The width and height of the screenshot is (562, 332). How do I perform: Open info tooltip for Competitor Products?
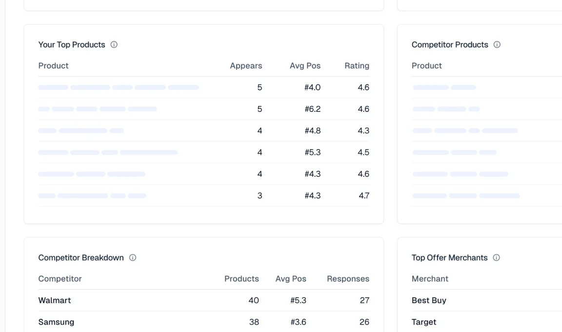point(497,44)
